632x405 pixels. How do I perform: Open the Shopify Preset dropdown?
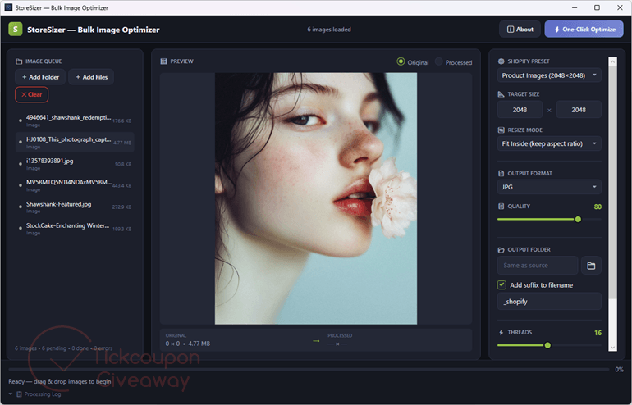coord(549,75)
